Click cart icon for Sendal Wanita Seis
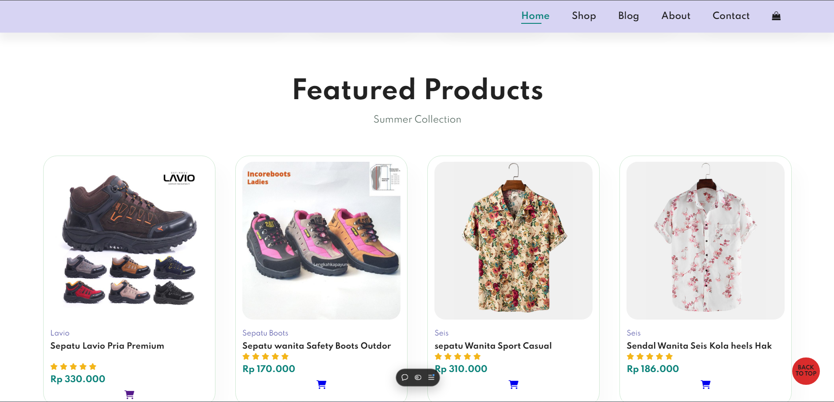The height and width of the screenshot is (402, 834). pyautogui.click(x=706, y=384)
